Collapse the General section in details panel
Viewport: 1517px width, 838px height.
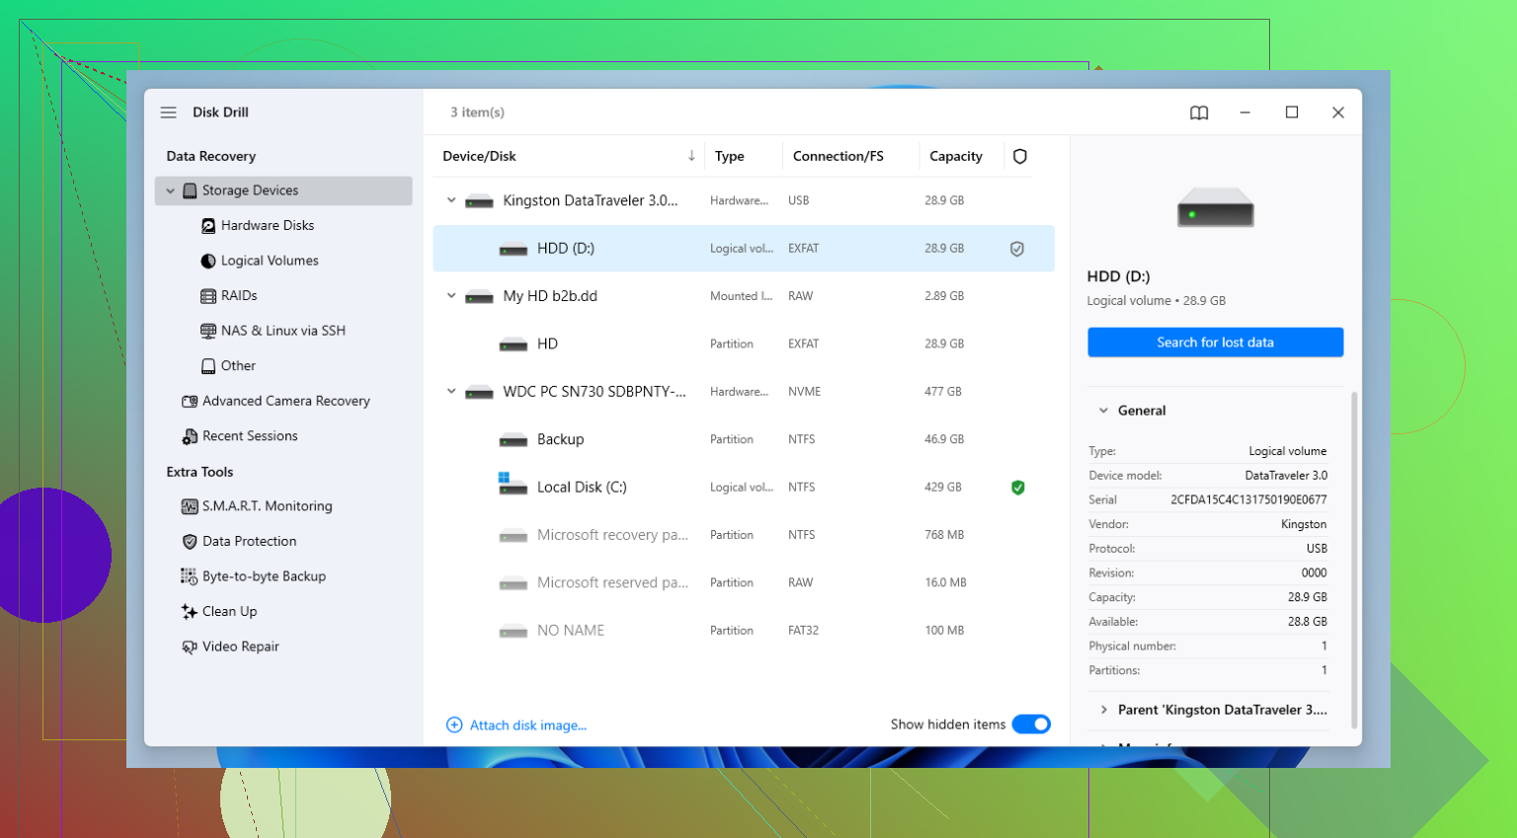point(1103,411)
